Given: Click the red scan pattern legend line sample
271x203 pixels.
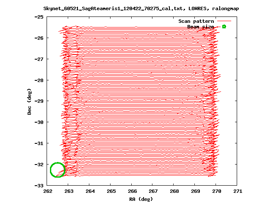Looking at the screenshot, I should coord(224,21).
